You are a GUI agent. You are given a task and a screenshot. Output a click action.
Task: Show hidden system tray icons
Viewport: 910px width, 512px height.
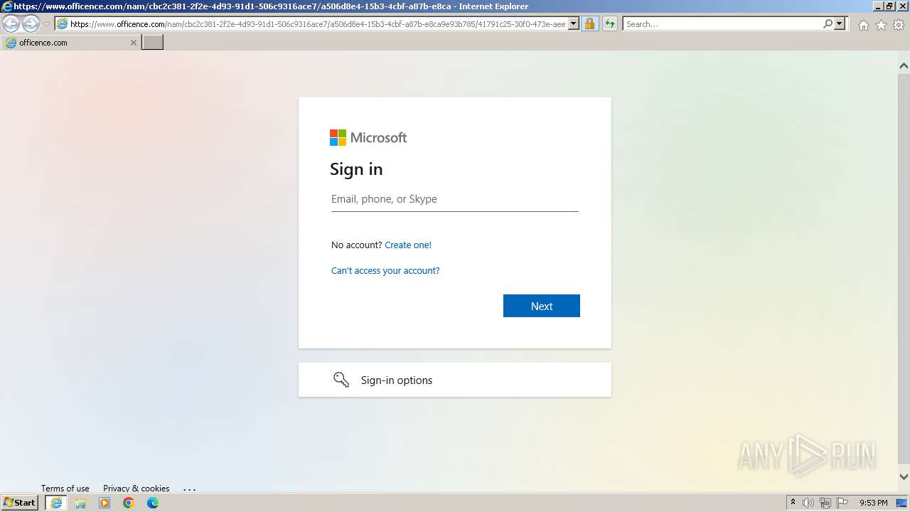793,503
